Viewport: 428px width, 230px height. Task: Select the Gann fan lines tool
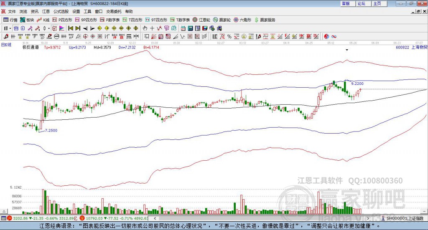pyautogui.click(x=154, y=36)
